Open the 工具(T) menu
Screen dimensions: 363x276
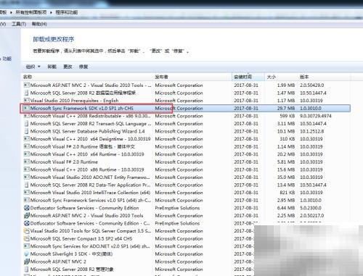19,24
